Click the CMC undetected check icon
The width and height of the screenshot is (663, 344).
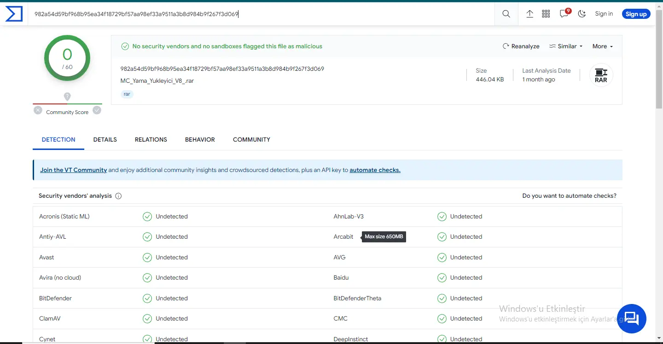pos(442,319)
